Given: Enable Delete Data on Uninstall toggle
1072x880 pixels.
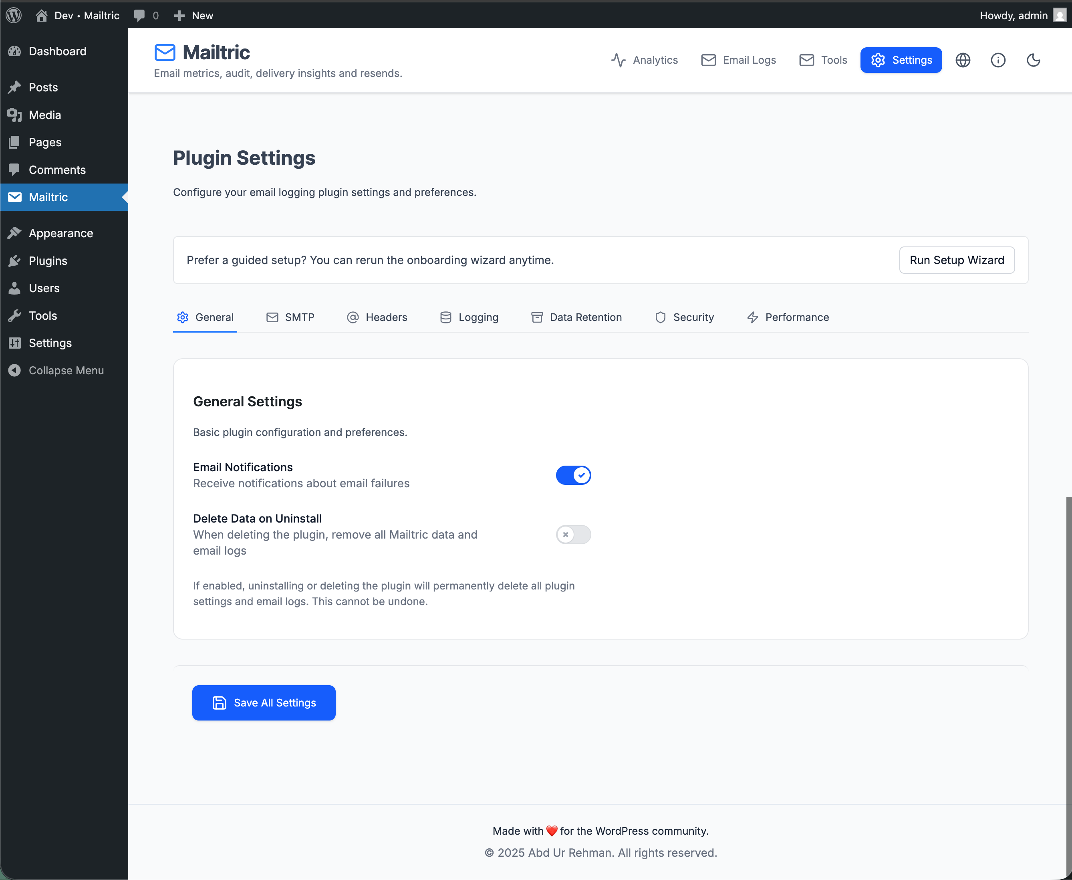Looking at the screenshot, I should (573, 534).
